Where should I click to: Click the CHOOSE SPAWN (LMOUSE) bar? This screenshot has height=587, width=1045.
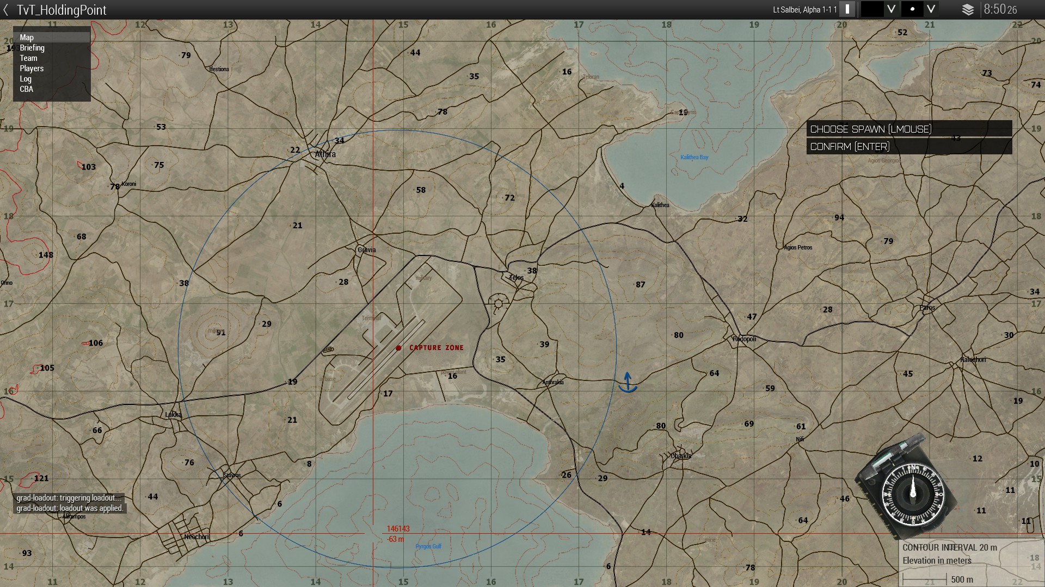pyautogui.click(x=909, y=129)
